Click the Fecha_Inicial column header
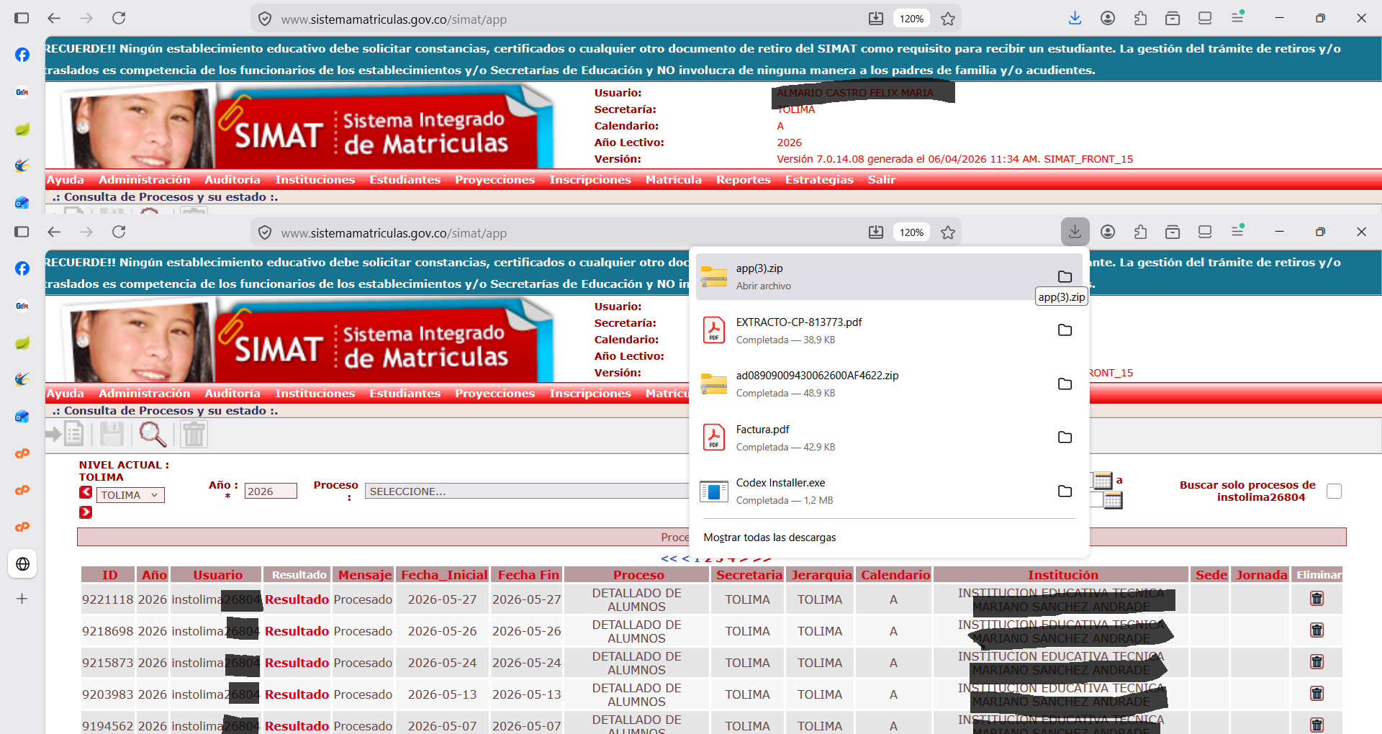Viewport: 1382px width, 734px height. point(444,574)
